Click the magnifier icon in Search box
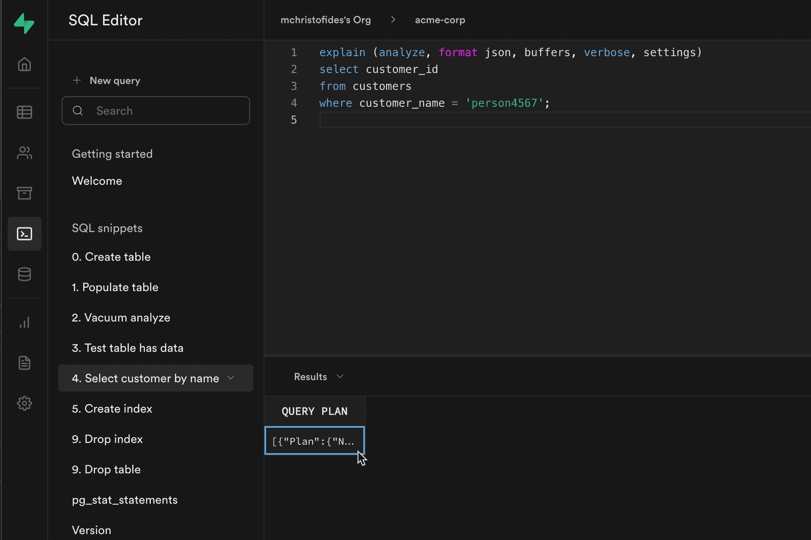This screenshot has width=811, height=540. (78, 111)
